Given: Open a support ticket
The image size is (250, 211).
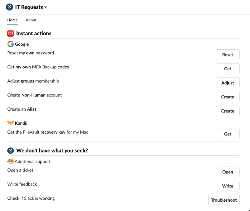Looking at the screenshot, I should click(x=228, y=172).
